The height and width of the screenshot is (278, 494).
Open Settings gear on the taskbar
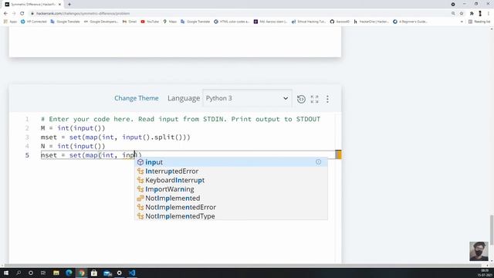click(120, 273)
